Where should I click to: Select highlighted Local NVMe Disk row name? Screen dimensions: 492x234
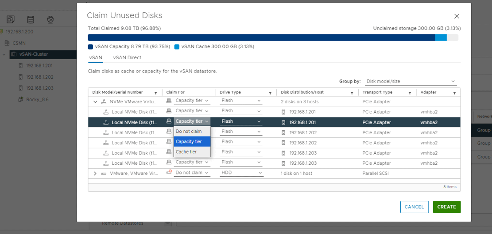[134, 122]
